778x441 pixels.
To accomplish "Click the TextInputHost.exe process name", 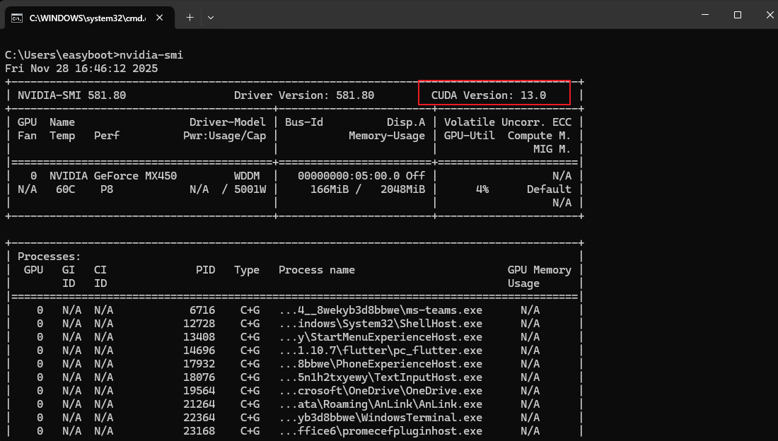I will (x=380, y=377).
